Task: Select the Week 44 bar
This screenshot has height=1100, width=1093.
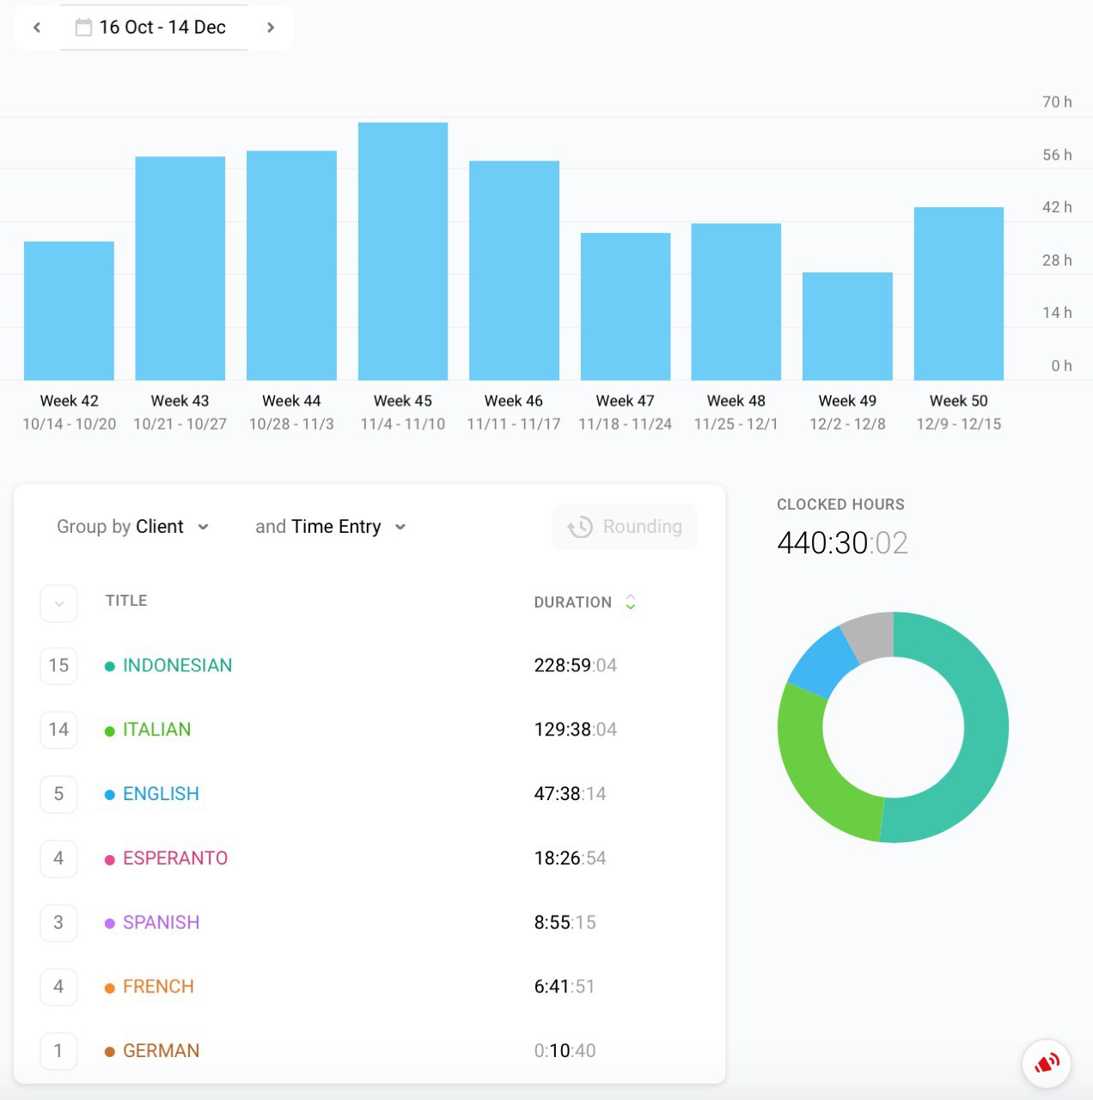Action: (291, 266)
